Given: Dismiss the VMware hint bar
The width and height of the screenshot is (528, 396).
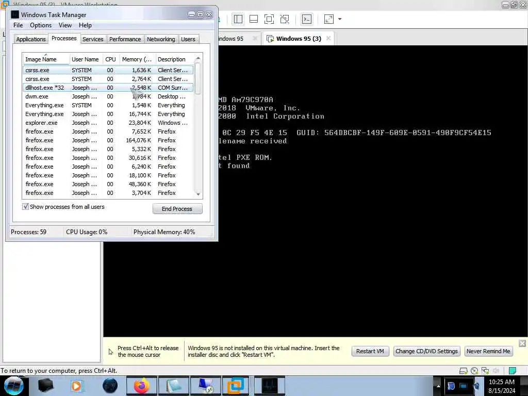Looking at the screenshot, I should click(522, 343).
